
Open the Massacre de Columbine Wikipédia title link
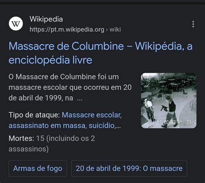100,53
